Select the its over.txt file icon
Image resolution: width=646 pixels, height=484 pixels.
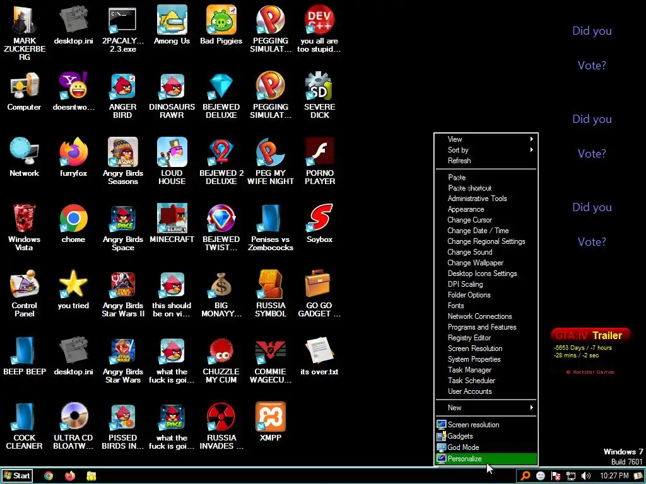[320, 350]
